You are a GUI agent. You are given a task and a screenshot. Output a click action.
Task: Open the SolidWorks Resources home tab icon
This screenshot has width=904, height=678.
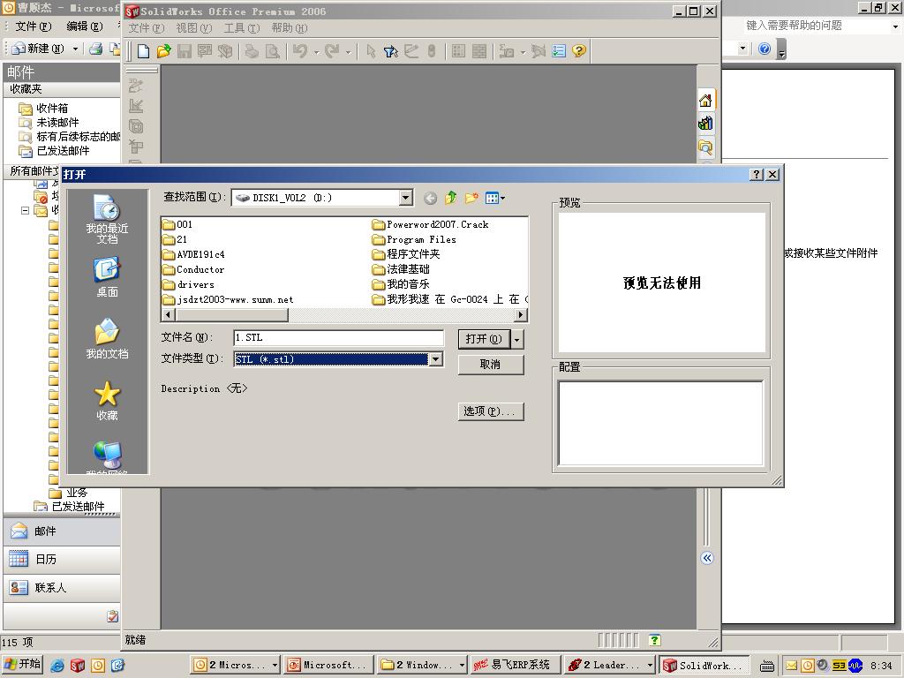[x=705, y=101]
